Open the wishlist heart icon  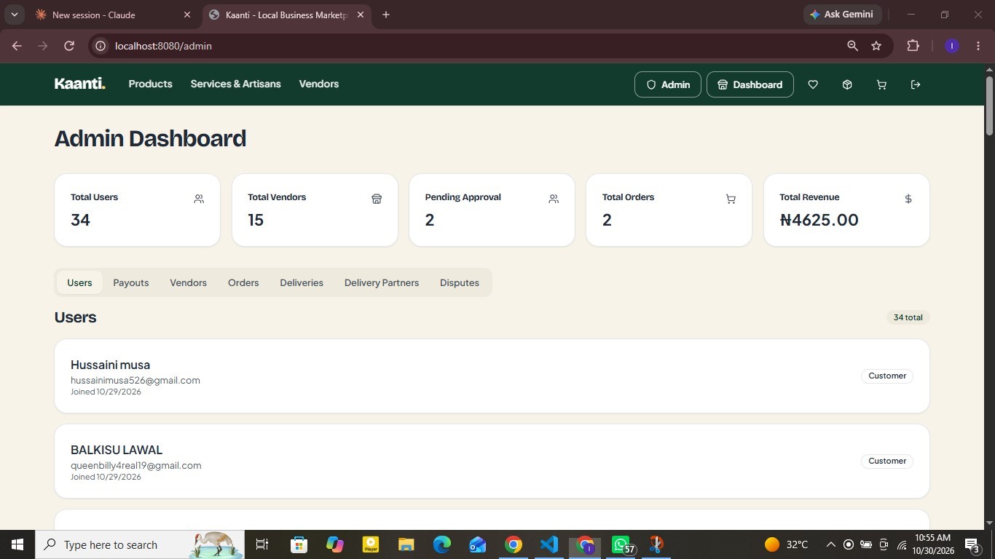(x=813, y=84)
